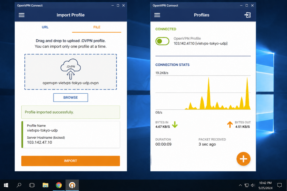Click the orange plus add-profile button
This screenshot has width=287, height=191.
point(243,159)
